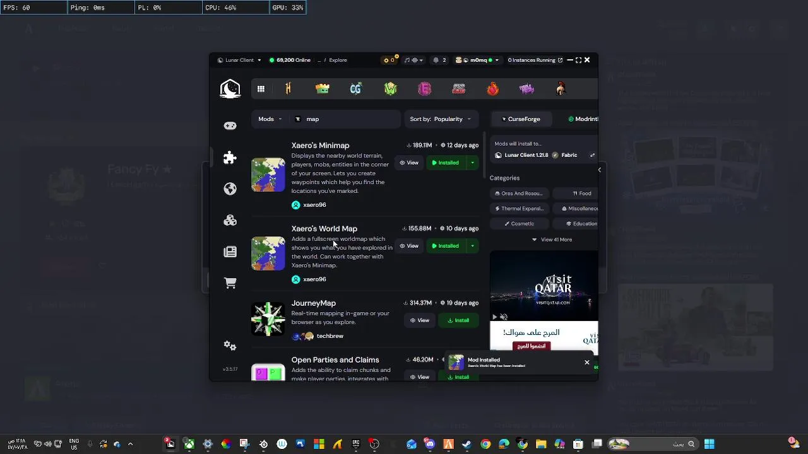The width and height of the screenshot is (808, 454).
Task: View Xaero's Minimap details
Action: click(409, 163)
